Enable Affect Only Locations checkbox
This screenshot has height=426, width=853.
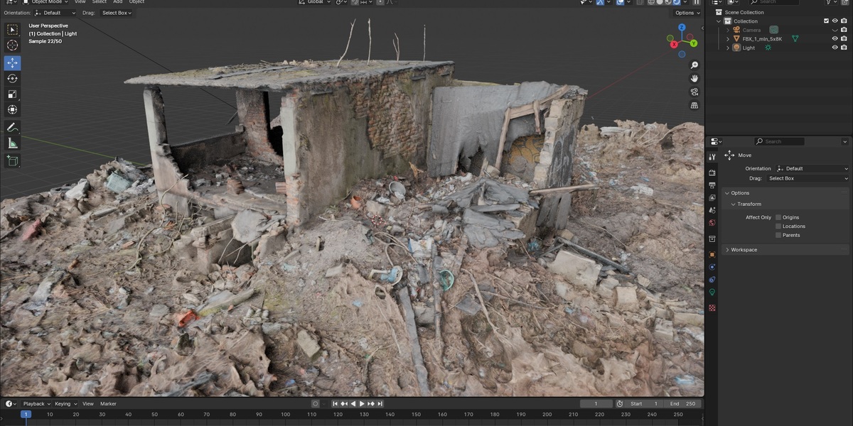tap(778, 226)
